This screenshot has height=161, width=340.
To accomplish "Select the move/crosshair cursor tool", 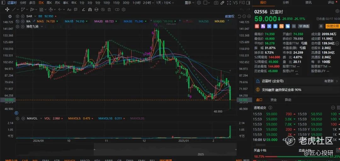I will (7, 9).
